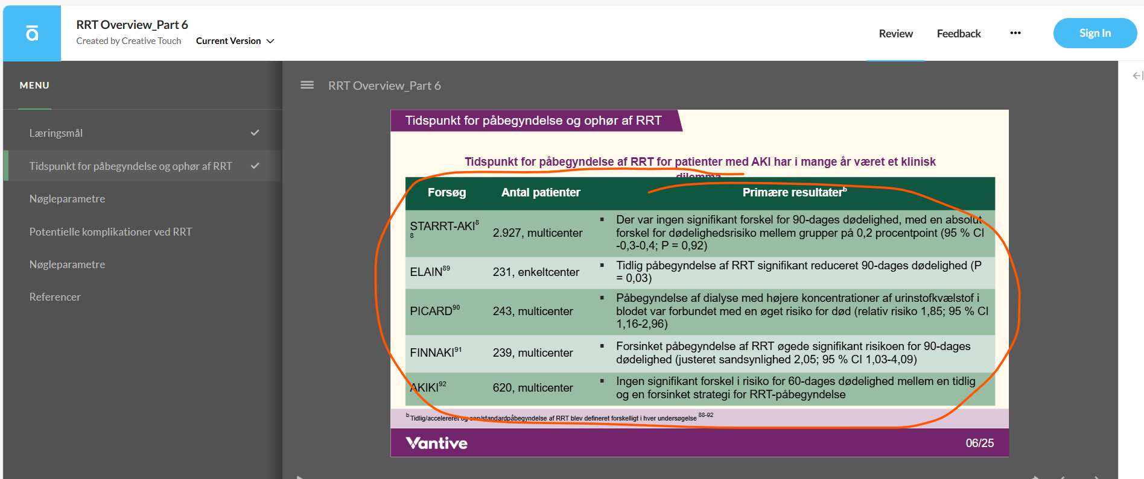Viewport: 1144px width, 479px height.
Task: Click the slide counter 06/25
Action: click(x=980, y=443)
